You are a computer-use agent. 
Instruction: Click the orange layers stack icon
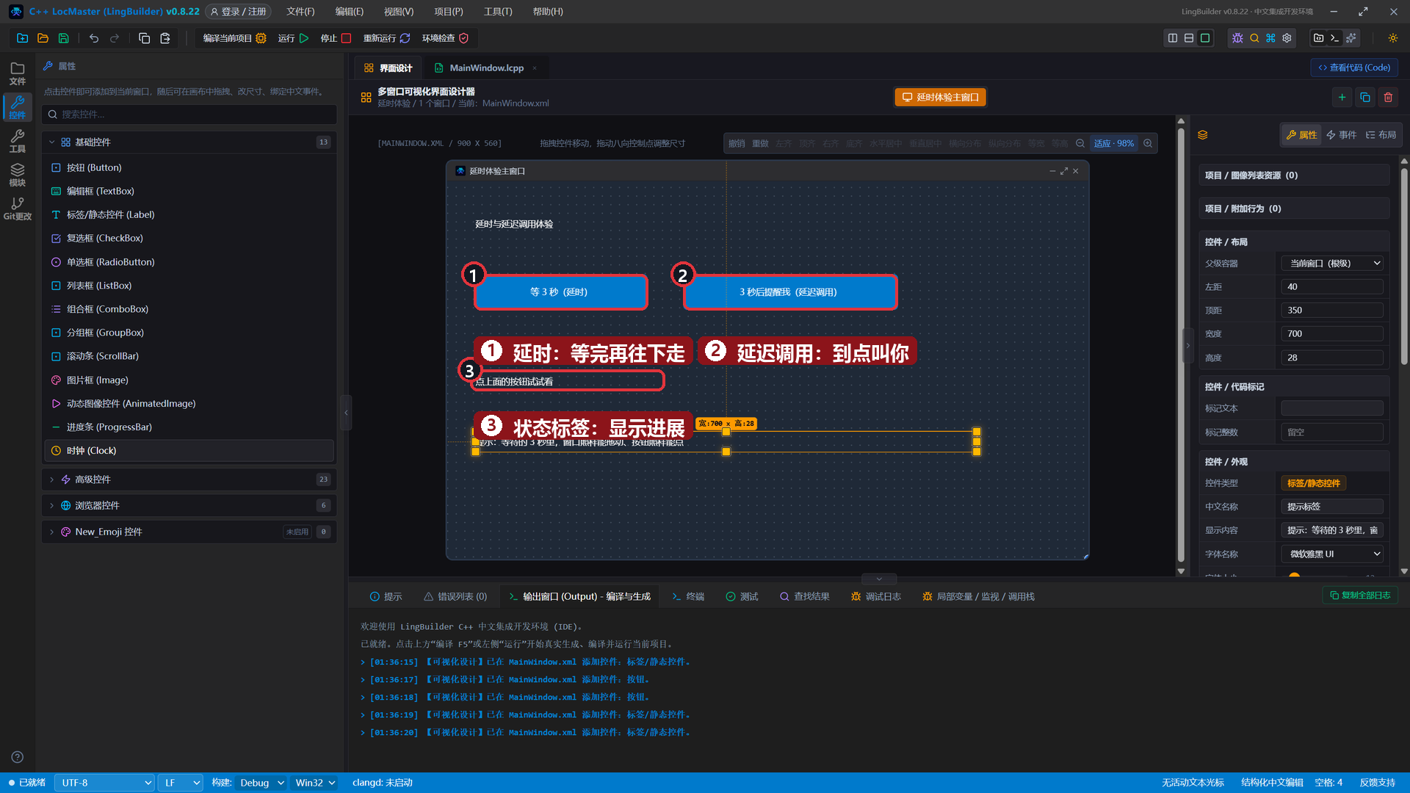click(x=1202, y=135)
